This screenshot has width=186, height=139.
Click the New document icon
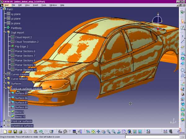tap(5, 132)
